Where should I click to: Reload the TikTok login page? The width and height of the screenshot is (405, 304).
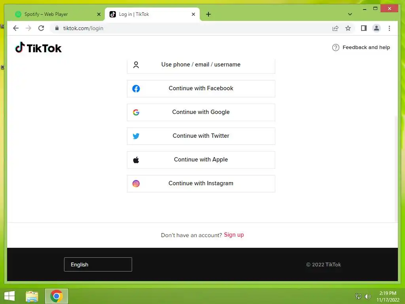click(x=41, y=28)
